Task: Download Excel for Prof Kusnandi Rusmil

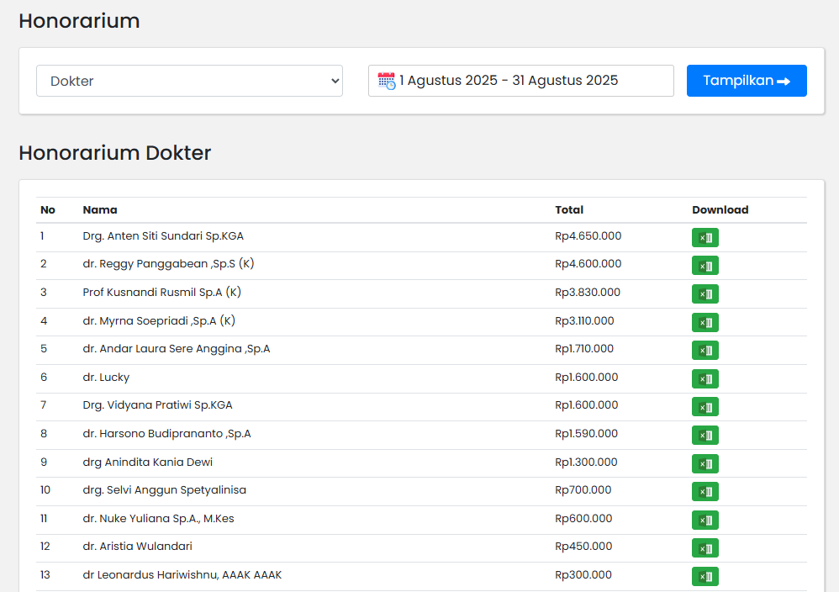Action: point(704,294)
